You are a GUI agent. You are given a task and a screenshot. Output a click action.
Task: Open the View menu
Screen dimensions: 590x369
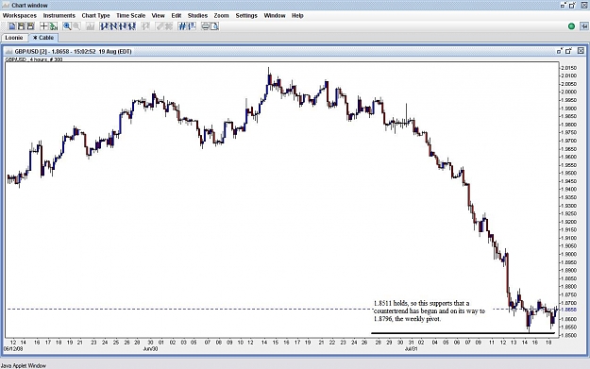tap(158, 15)
